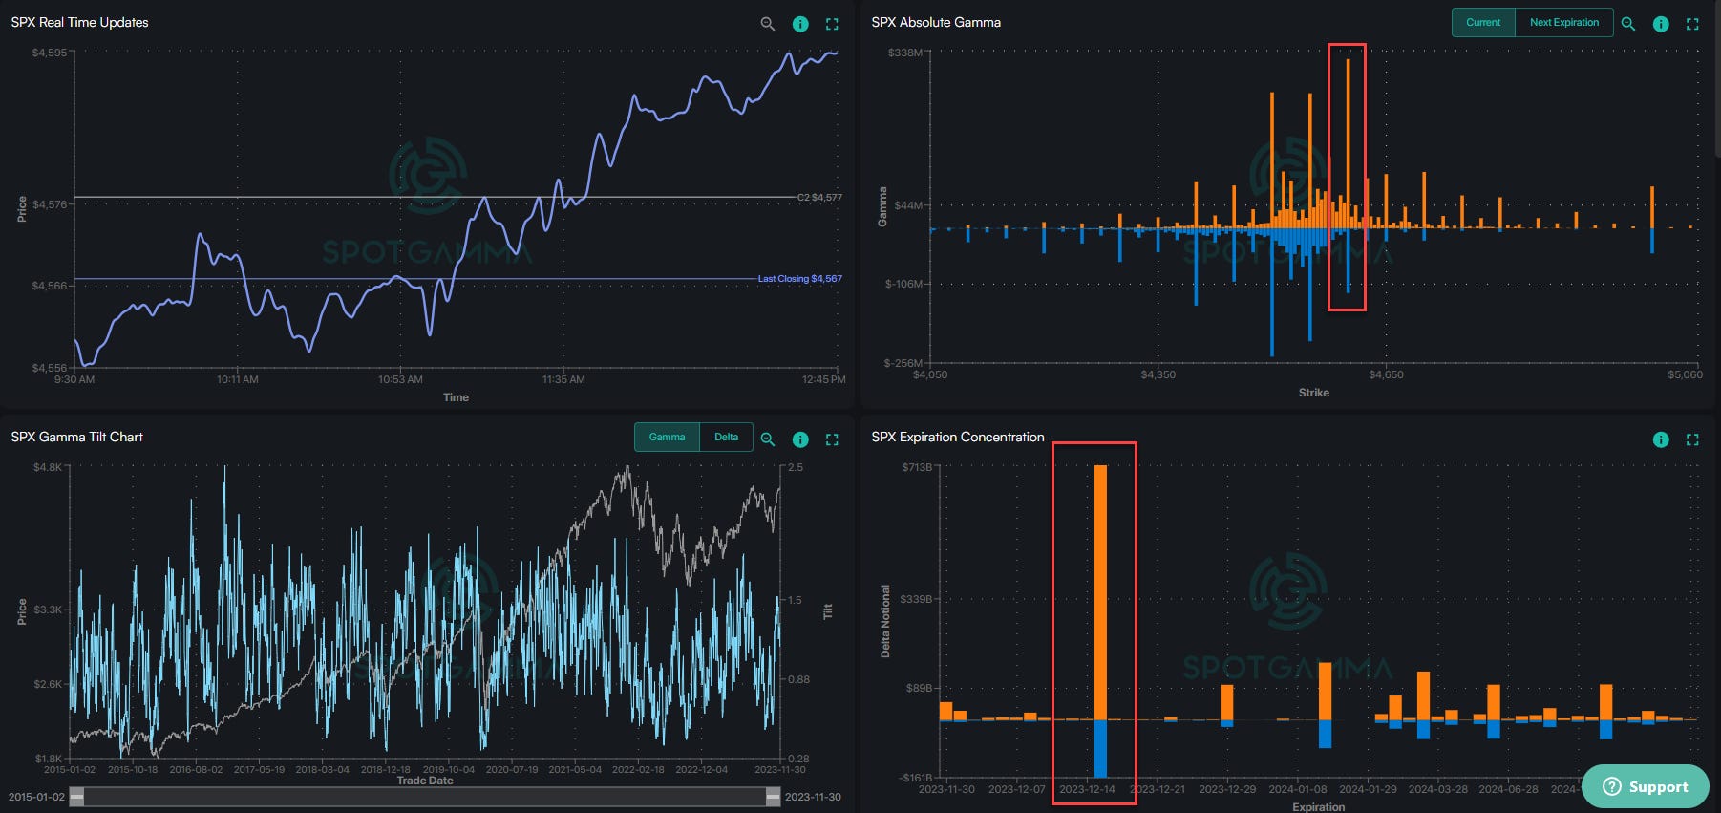The image size is (1721, 813).
Task: Open the Support chat button
Action: (1645, 786)
